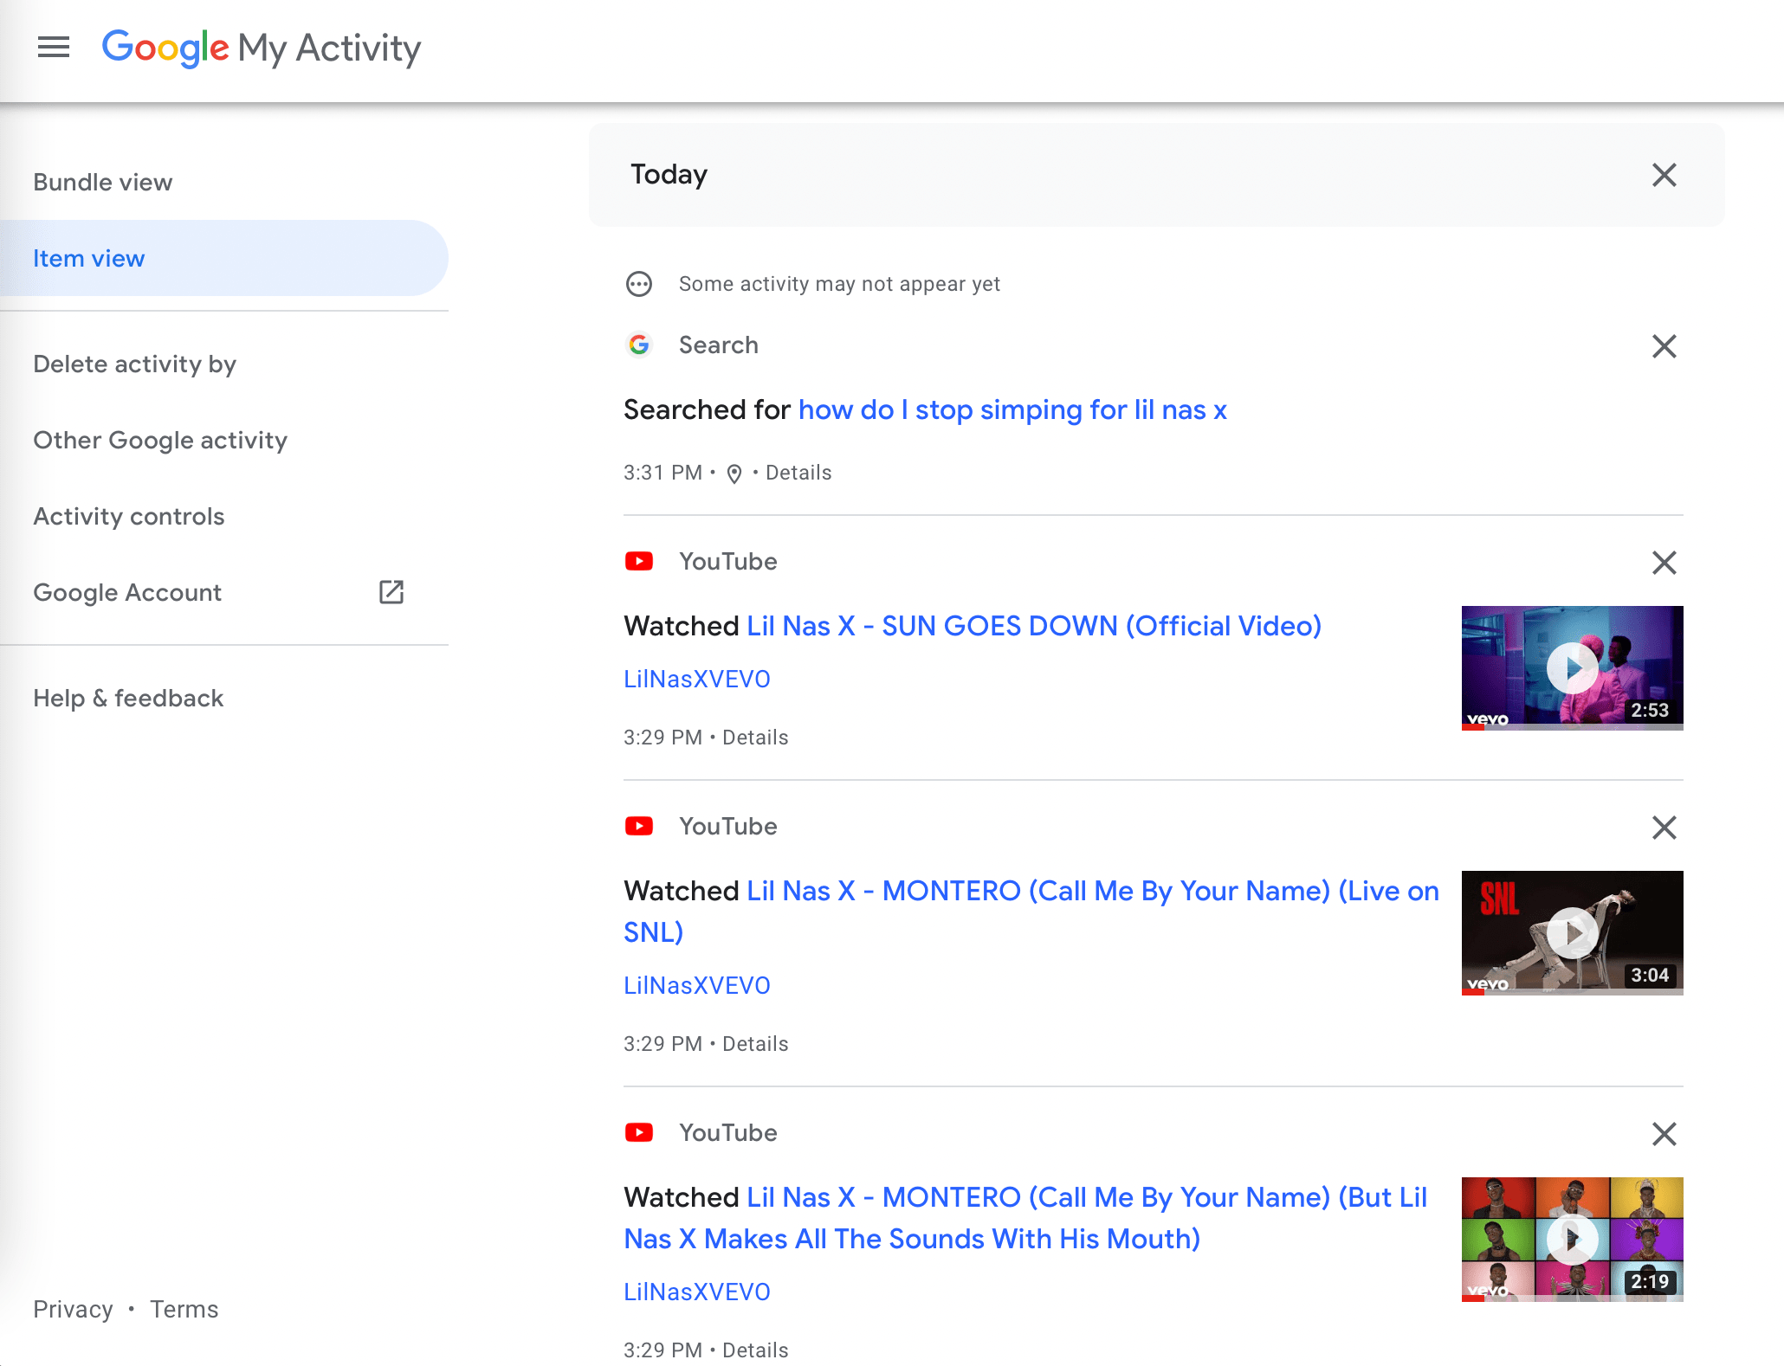Open Activity controls
This screenshot has width=1784, height=1366.
(x=128, y=516)
